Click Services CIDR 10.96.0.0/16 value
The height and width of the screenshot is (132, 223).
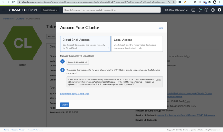point(72,112)
